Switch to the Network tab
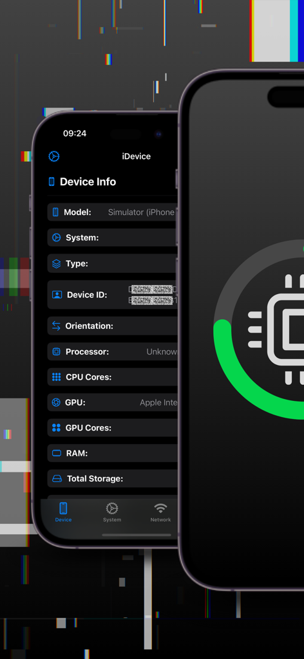This screenshot has height=659, width=304. coord(160,512)
